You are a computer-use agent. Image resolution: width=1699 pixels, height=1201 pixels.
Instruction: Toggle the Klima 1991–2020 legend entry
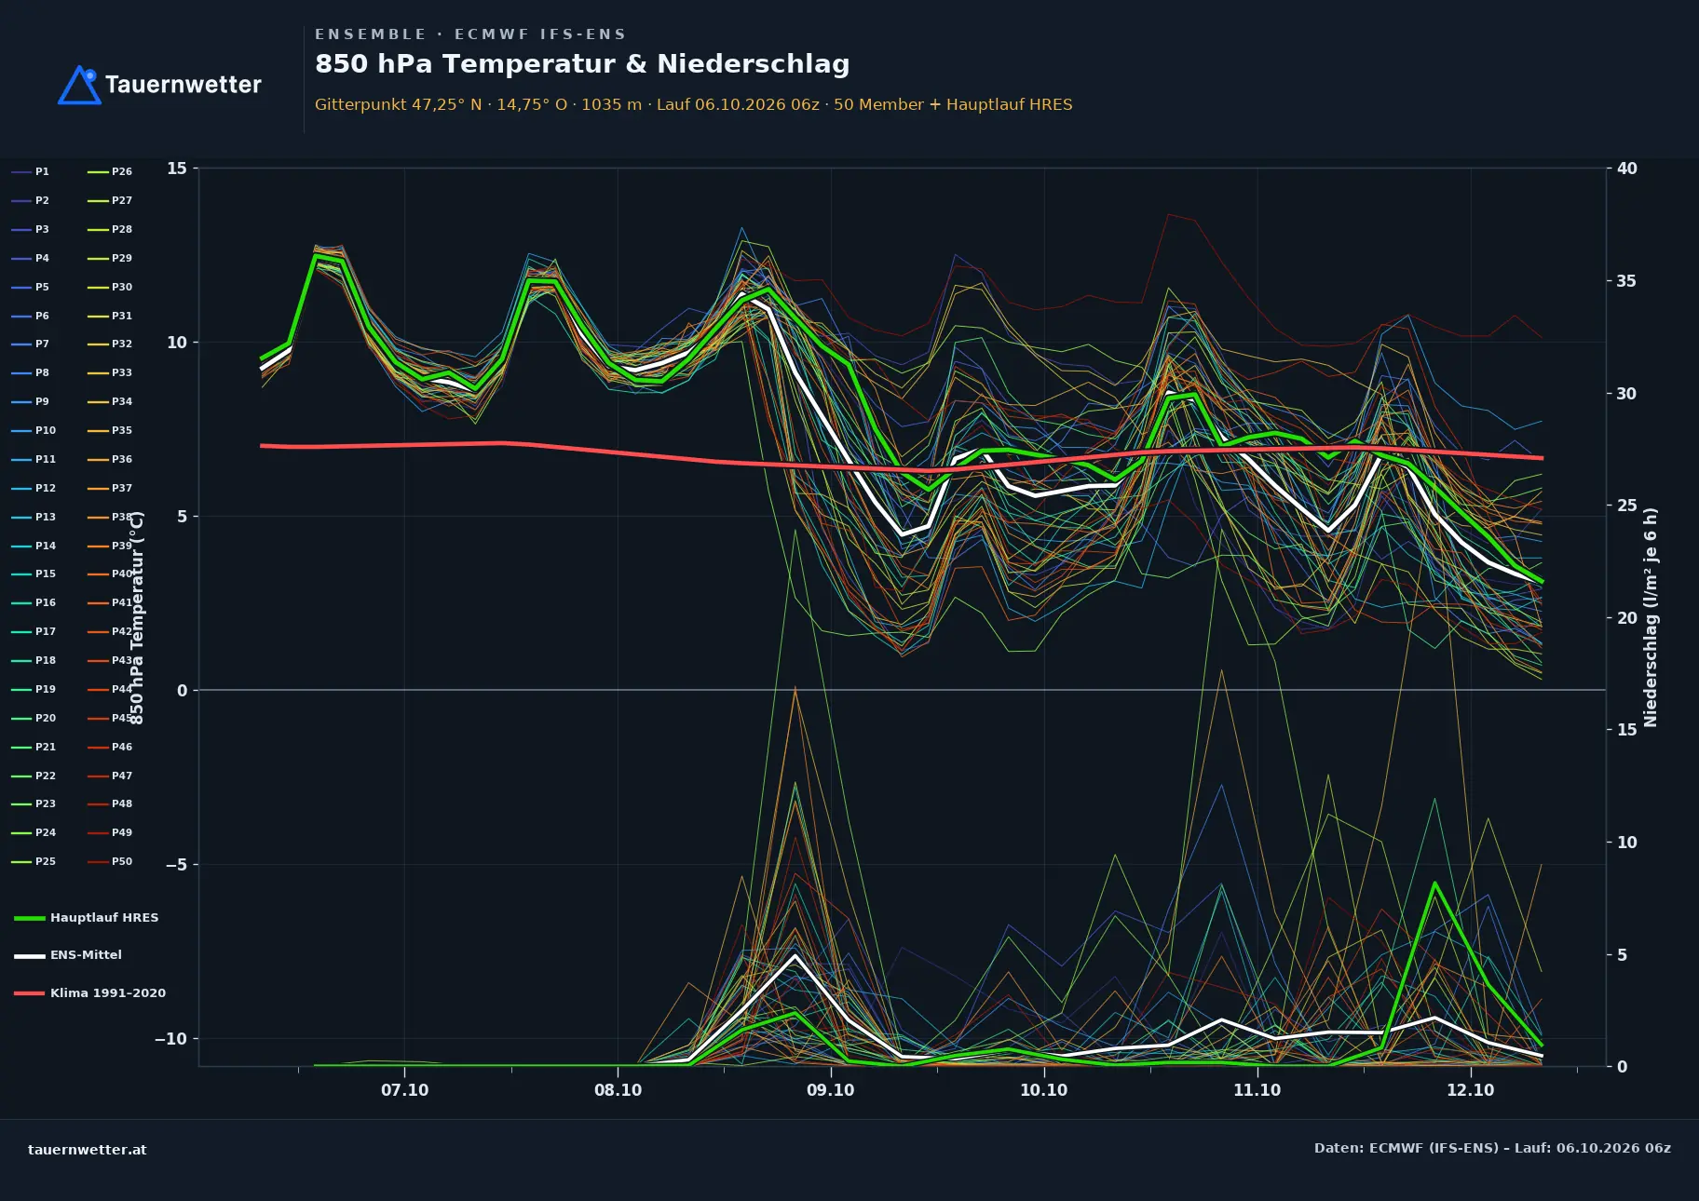[x=89, y=993]
